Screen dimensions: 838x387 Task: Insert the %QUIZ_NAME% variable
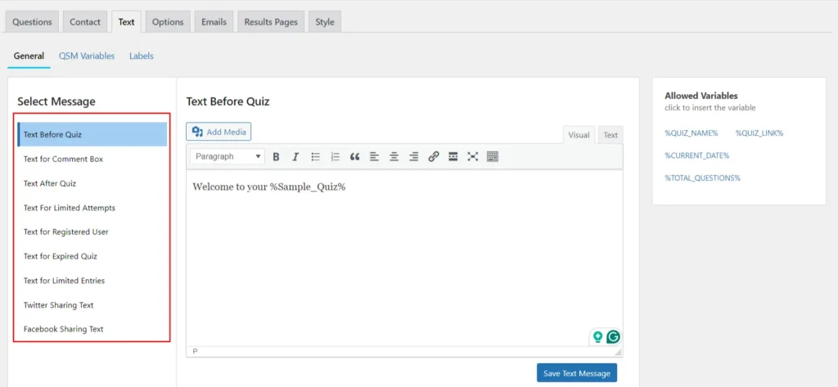[x=691, y=133]
